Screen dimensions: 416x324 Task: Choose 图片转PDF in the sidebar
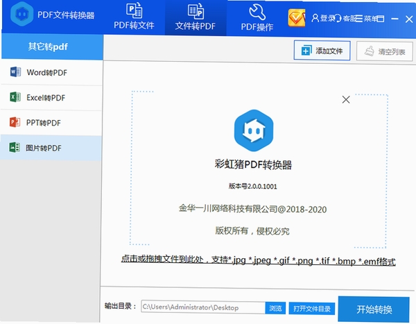[51, 148]
